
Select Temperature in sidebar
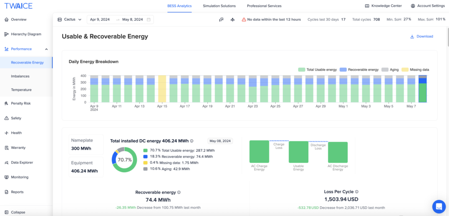click(21, 90)
